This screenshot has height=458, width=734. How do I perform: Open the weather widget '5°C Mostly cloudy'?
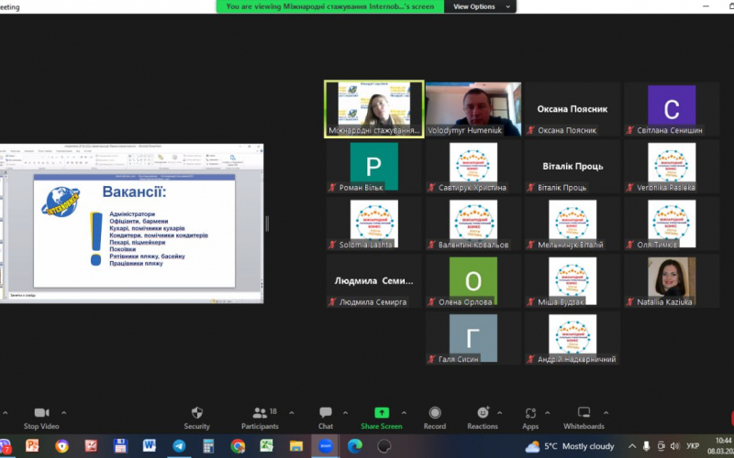coord(569,446)
